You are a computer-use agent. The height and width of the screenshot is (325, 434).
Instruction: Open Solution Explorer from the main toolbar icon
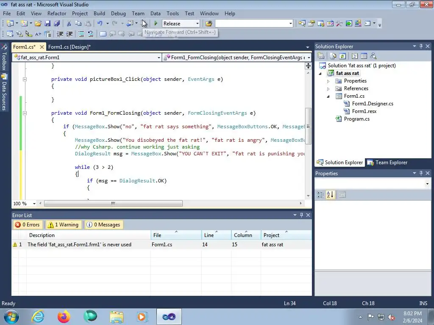(x=302, y=24)
